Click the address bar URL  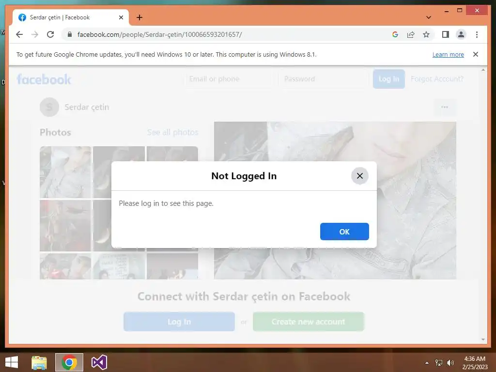(x=160, y=34)
